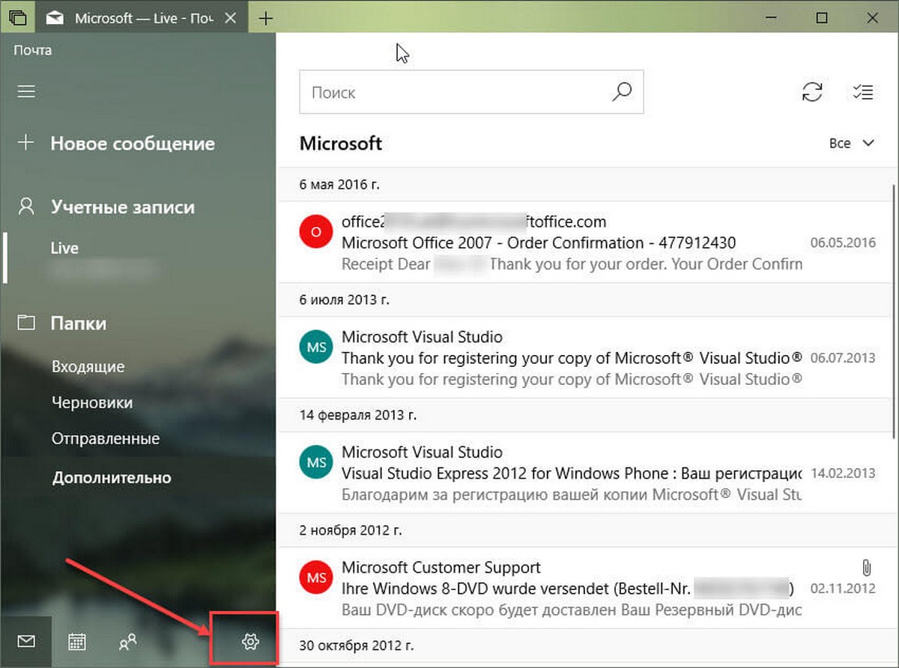Click the 6 июля 2013 г. date header
This screenshot has height=668, width=899.
click(587, 300)
